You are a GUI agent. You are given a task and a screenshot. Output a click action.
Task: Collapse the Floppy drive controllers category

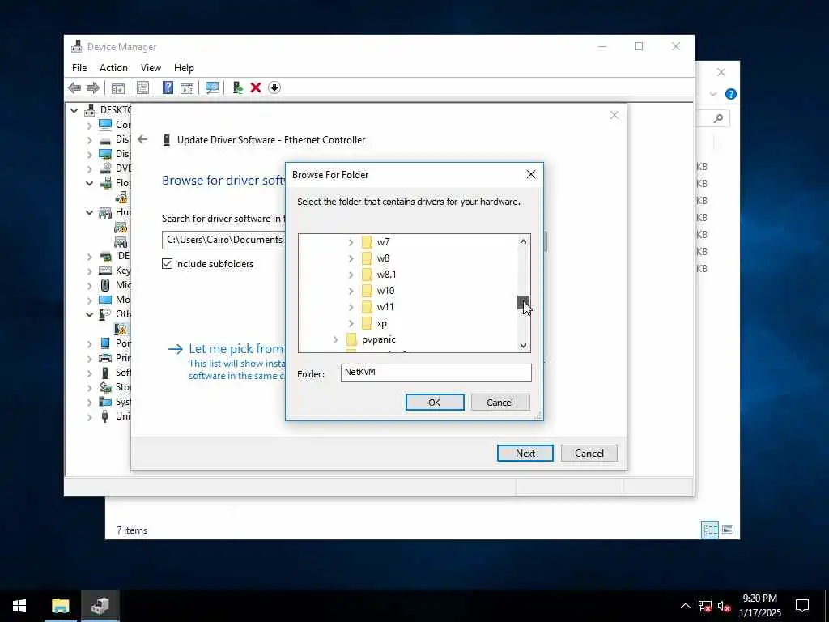(x=89, y=183)
